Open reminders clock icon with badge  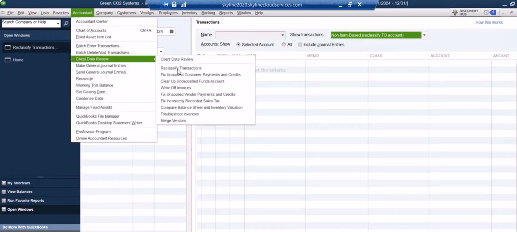[486, 13]
